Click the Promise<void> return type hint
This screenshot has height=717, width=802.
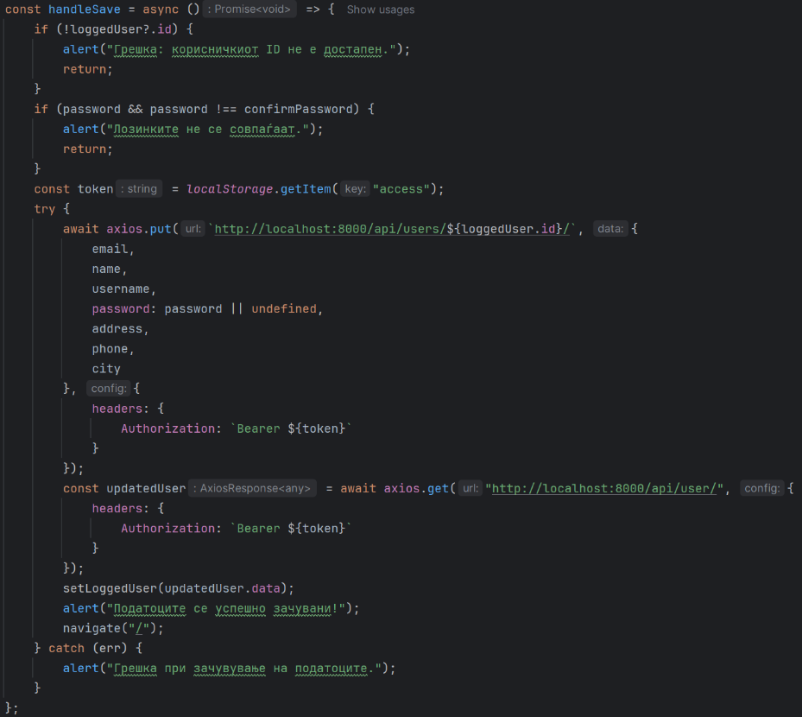coord(250,10)
